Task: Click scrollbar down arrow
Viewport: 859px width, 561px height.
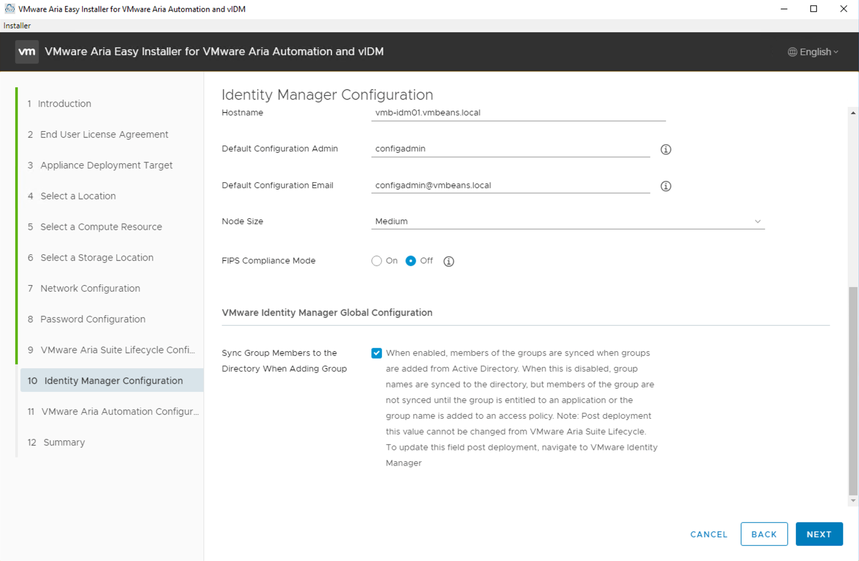Action: point(853,501)
